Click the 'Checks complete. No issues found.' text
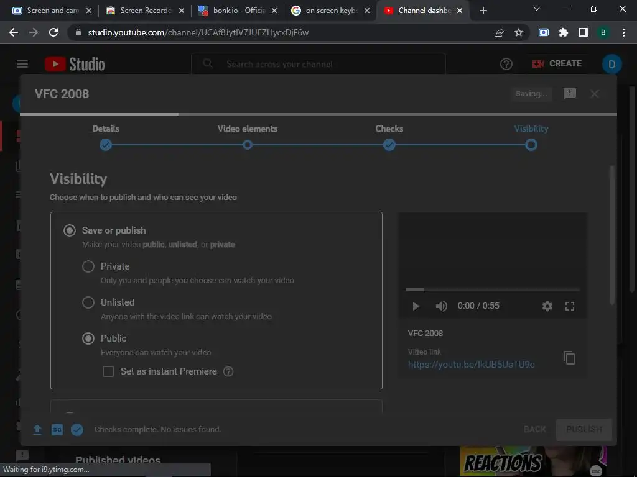The image size is (637, 477). [157, 430]
